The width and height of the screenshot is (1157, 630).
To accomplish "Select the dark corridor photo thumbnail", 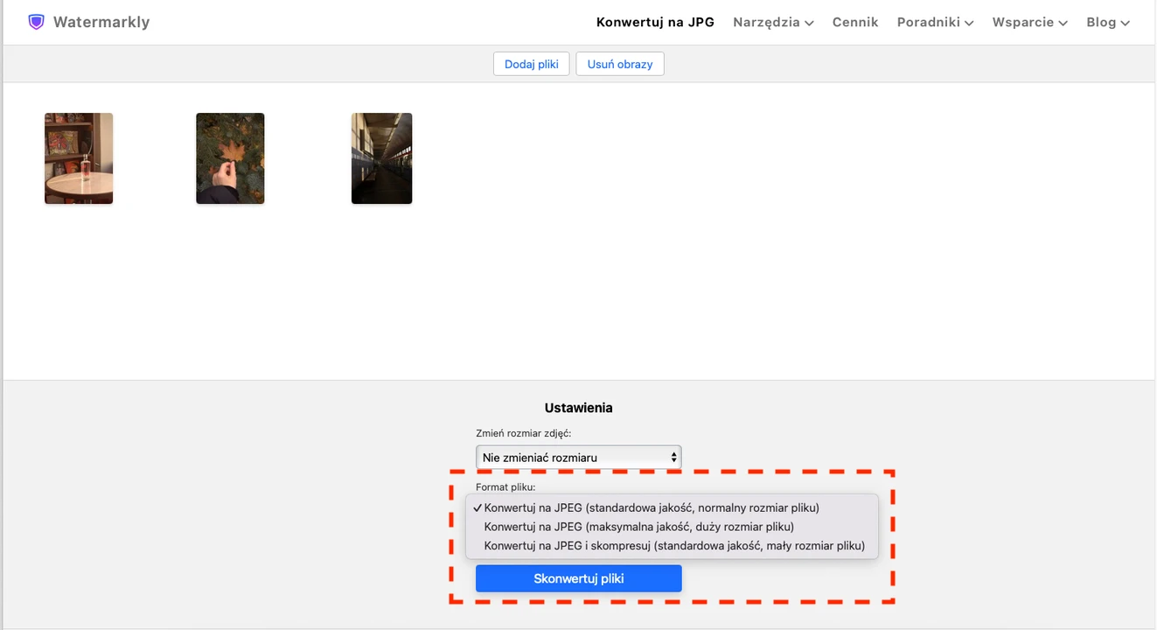I will point(381,158).
